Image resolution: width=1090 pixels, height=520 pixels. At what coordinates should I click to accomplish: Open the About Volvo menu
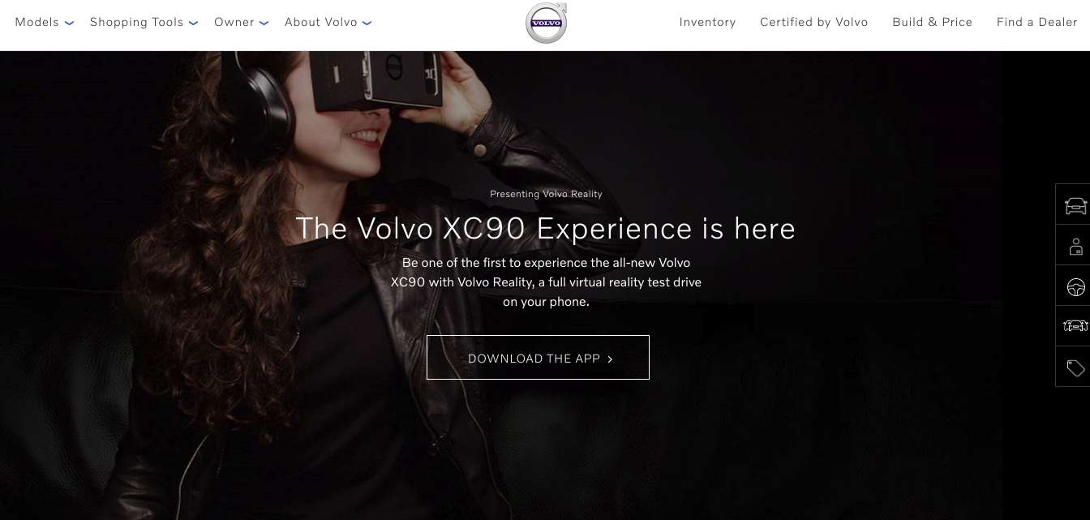coord(321,22)
